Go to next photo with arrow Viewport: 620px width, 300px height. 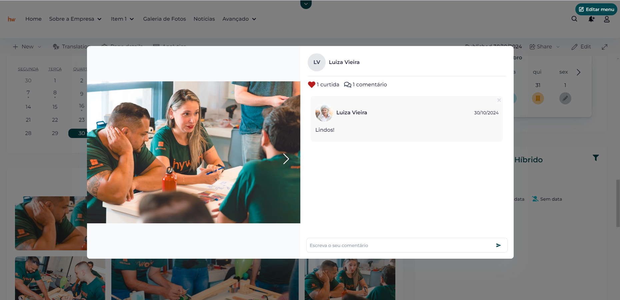[286, 159]
